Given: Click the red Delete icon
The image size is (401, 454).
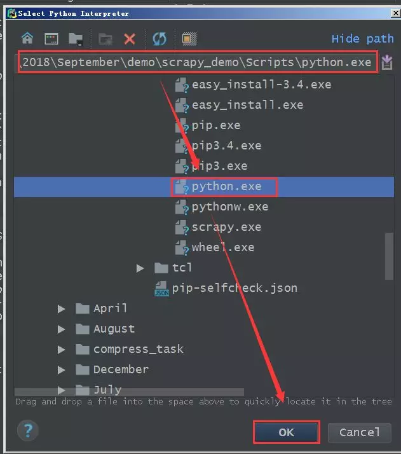Looking at the screenshot, I should (130, 39).
